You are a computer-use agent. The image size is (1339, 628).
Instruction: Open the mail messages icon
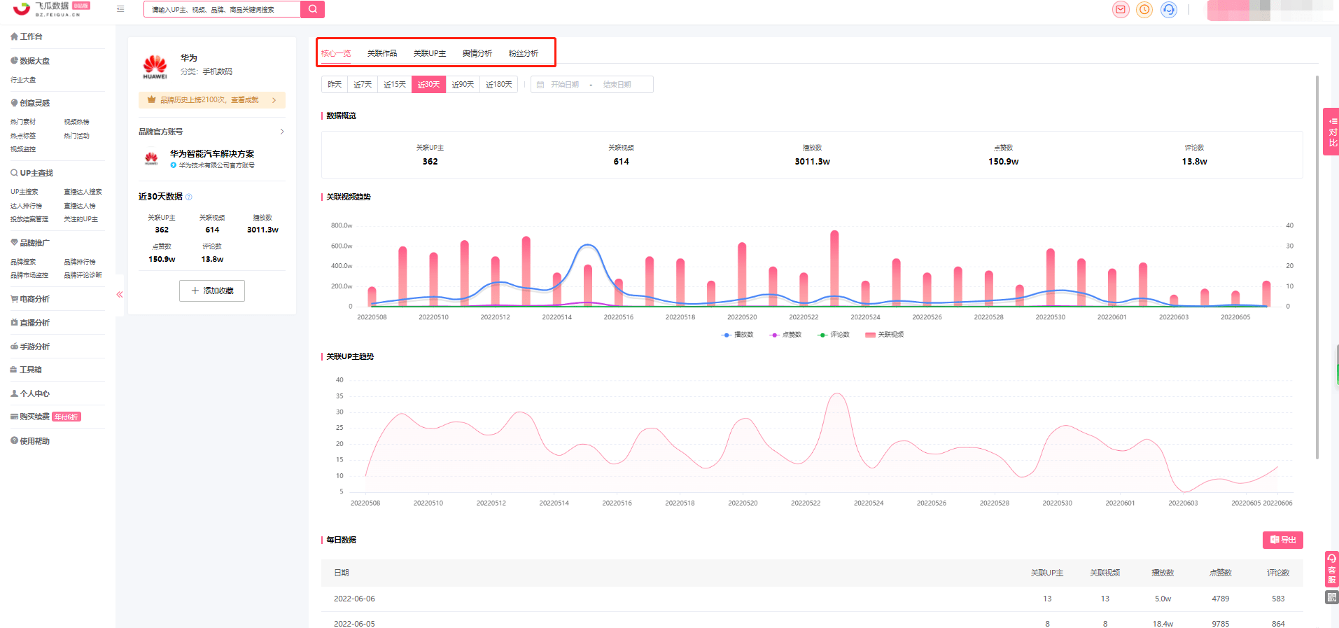1121,10
